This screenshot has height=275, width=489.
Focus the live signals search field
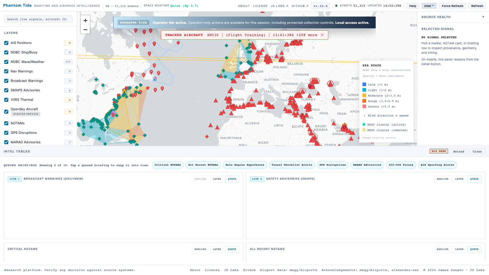click(38, 19)
